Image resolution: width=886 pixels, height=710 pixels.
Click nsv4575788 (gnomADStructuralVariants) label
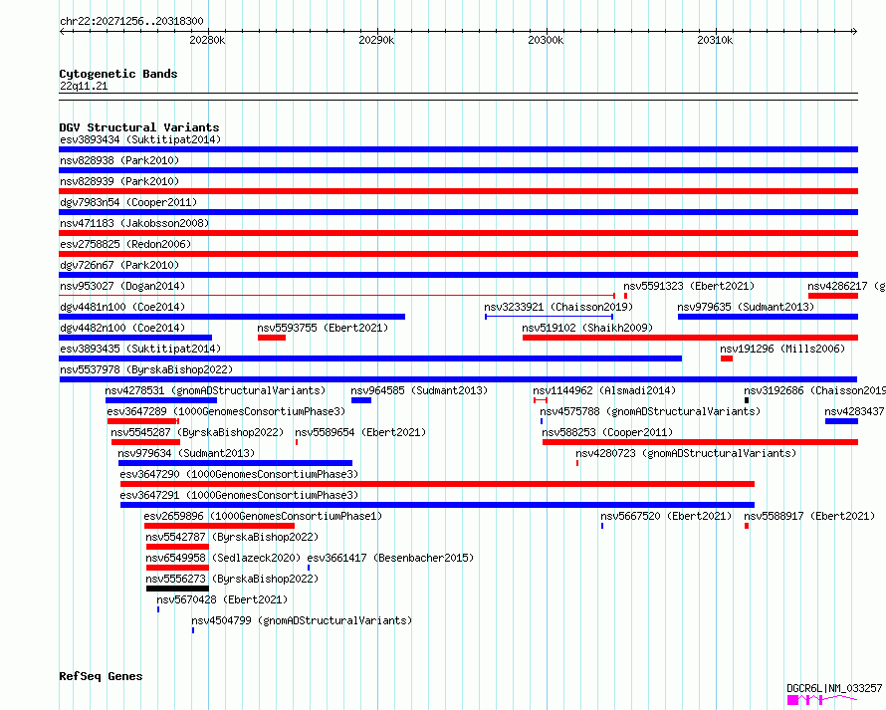click(x=650, y=411)
